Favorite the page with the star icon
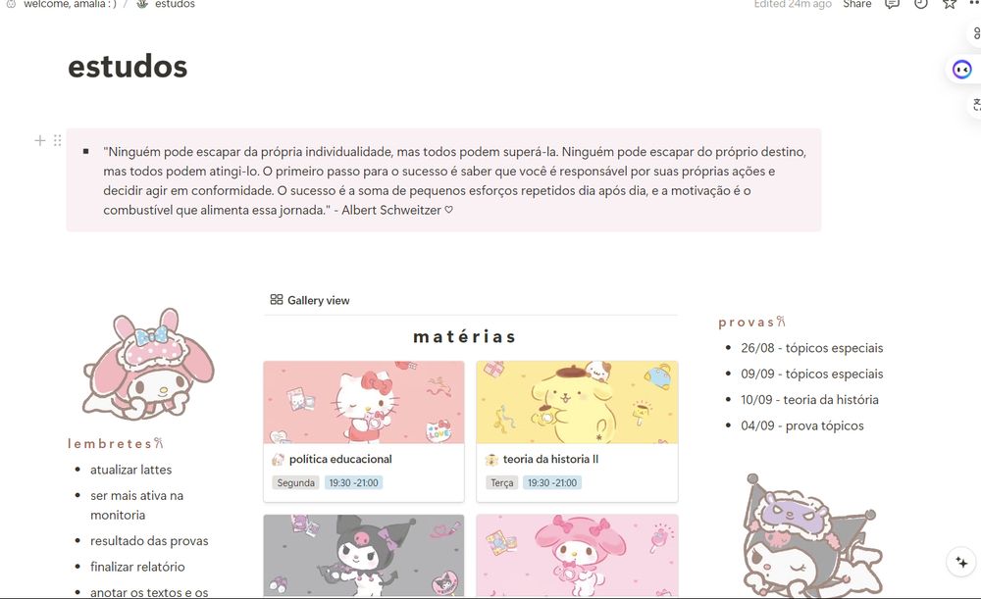 tap(950, 4)
